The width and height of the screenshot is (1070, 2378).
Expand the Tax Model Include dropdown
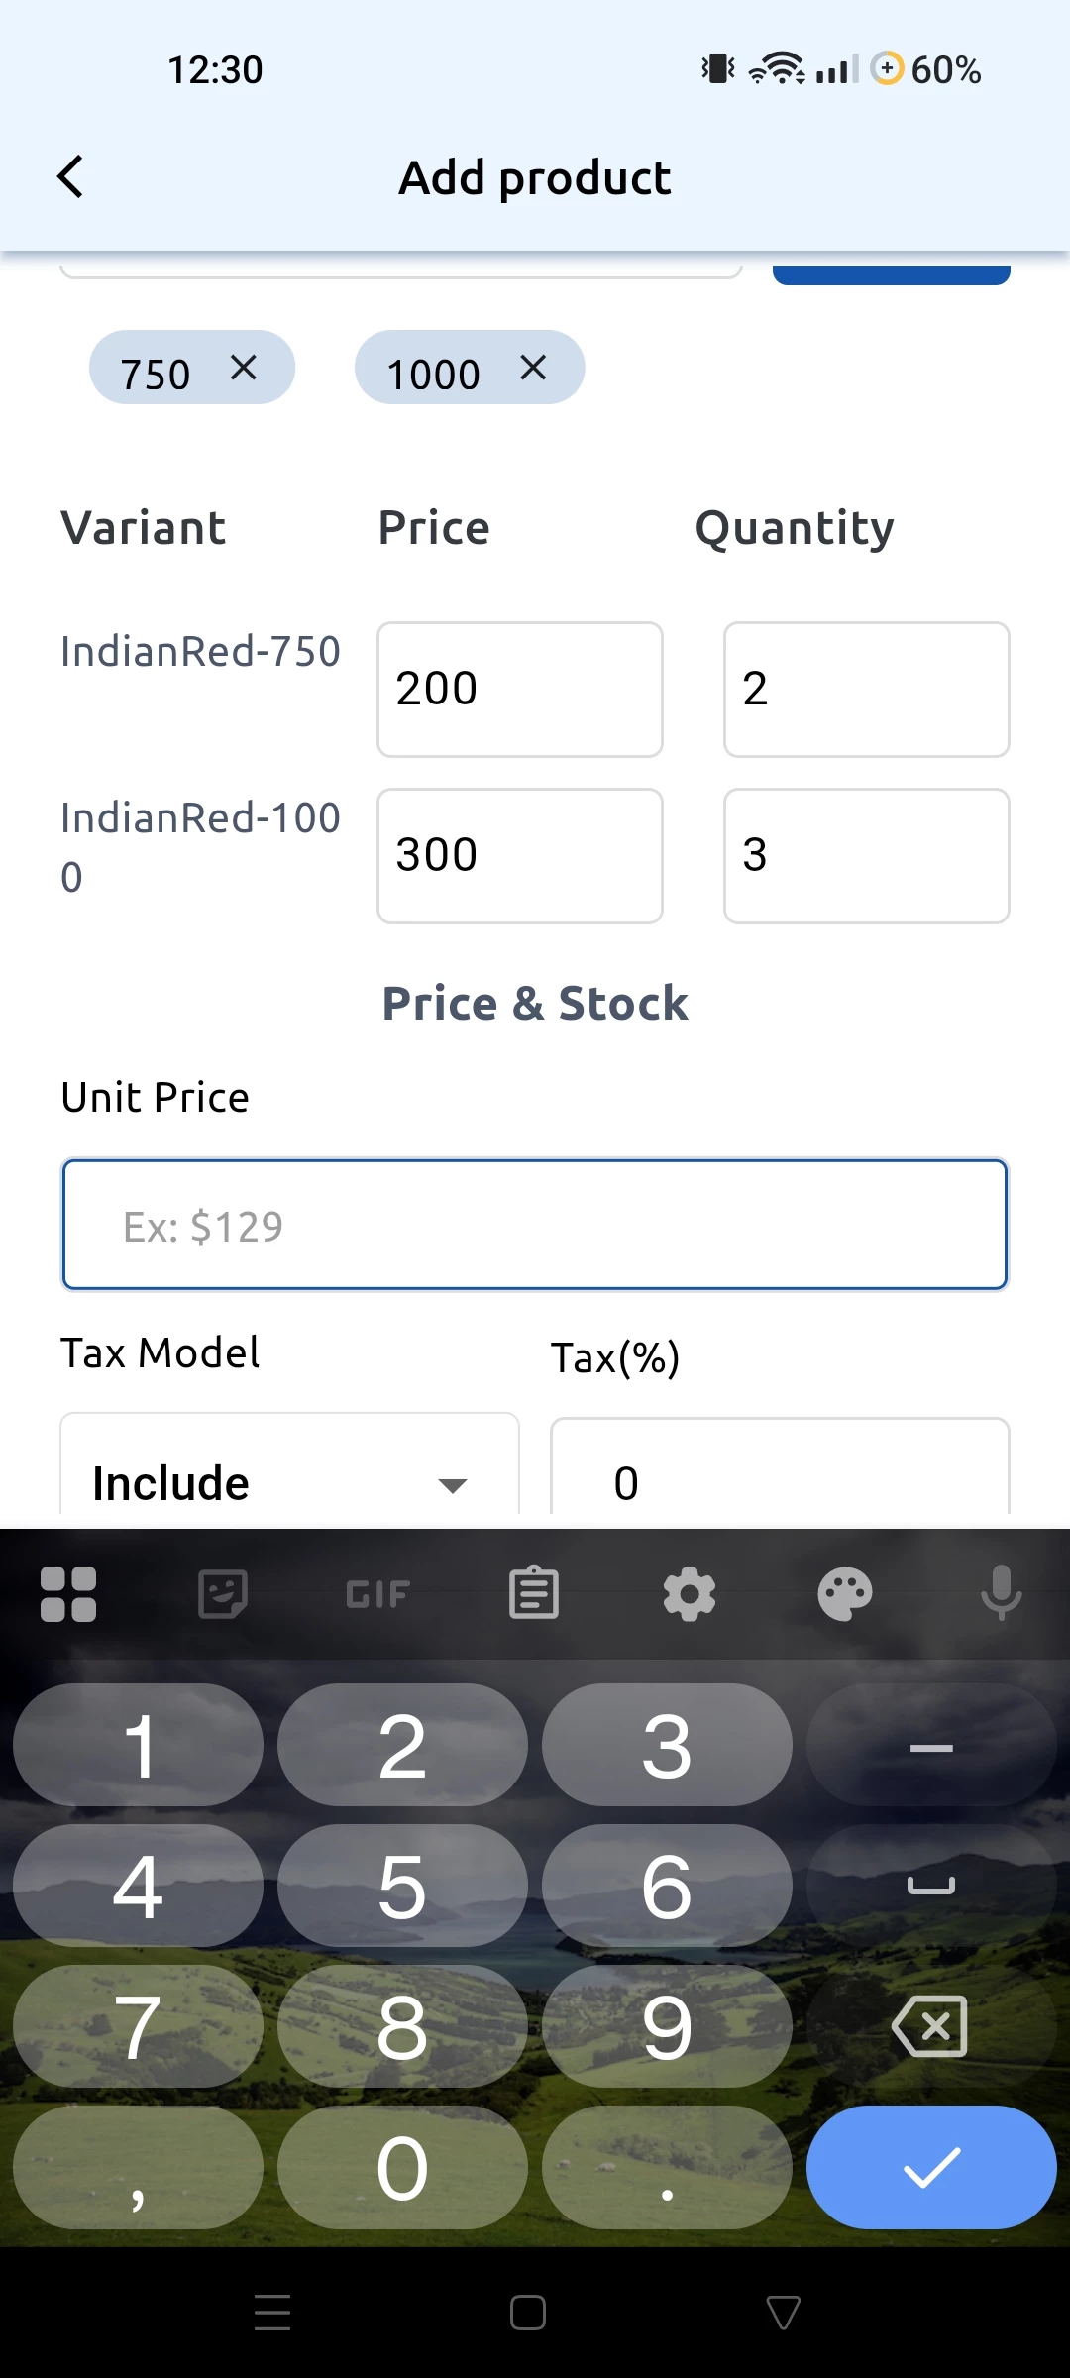(x=289, y=1481)
